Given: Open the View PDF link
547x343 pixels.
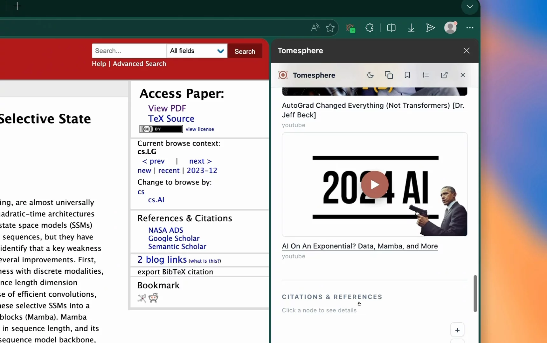Looking at the screenshot, I should pyautogui.click(x=167, y=108).
